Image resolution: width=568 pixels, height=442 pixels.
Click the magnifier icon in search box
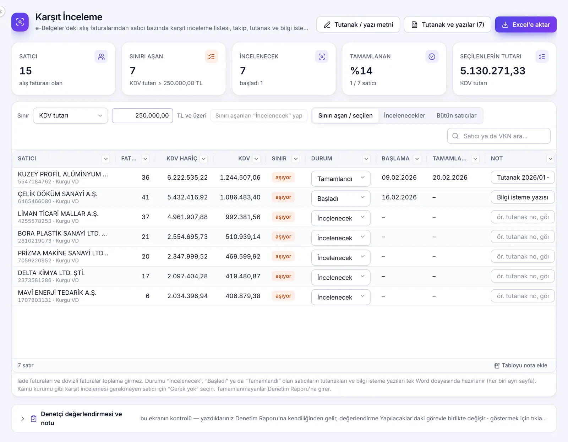[455, 136]
